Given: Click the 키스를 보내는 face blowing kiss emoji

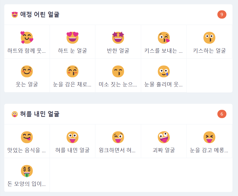Looking at the screenshot, I should tap(164, 37).
